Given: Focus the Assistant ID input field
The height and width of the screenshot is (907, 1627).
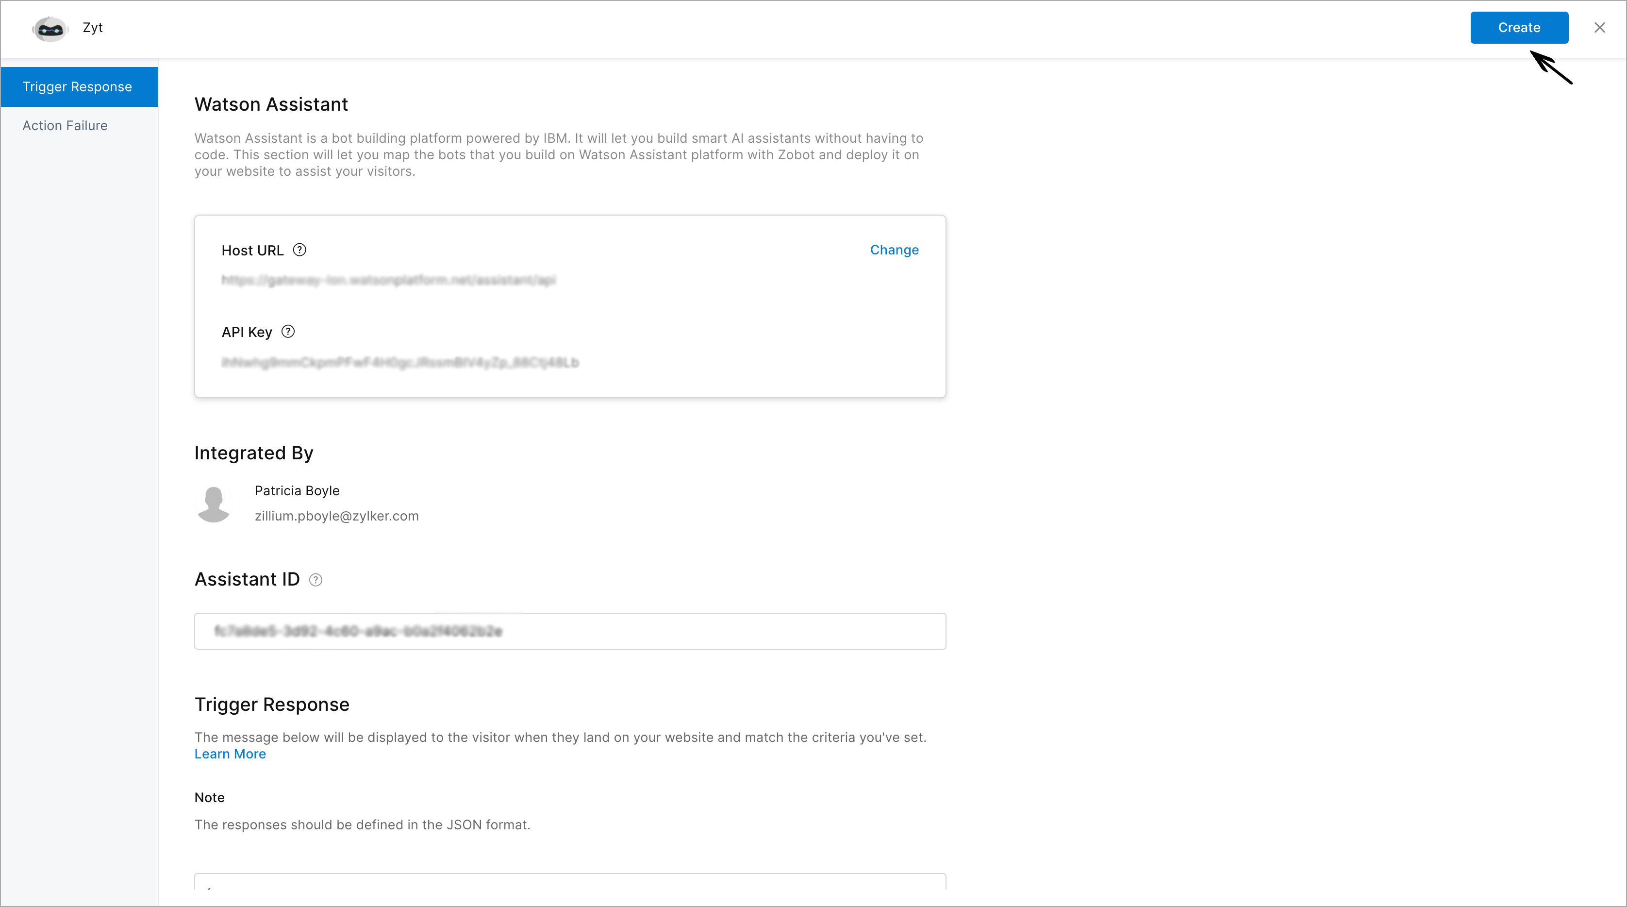Looking at the screenshot, I should pos(570,631).
